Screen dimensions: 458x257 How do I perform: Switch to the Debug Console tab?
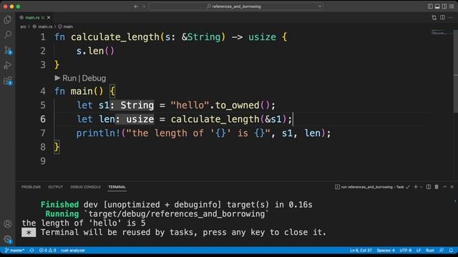pos(85,187)
